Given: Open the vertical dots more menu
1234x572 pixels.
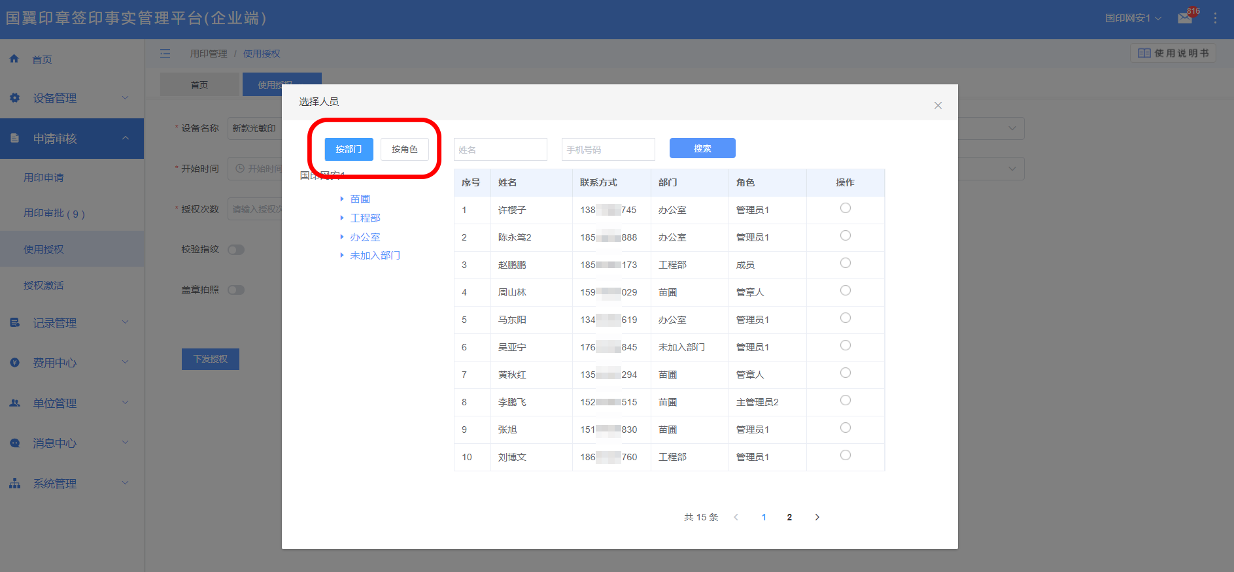Looking at the screenshot, I should 1215,18.
